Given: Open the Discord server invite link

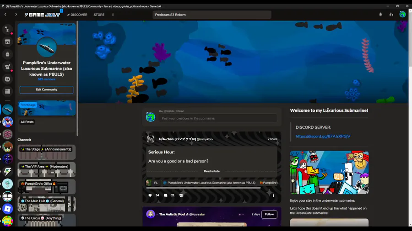Looking at the screenshot, I should coord(323,136).
